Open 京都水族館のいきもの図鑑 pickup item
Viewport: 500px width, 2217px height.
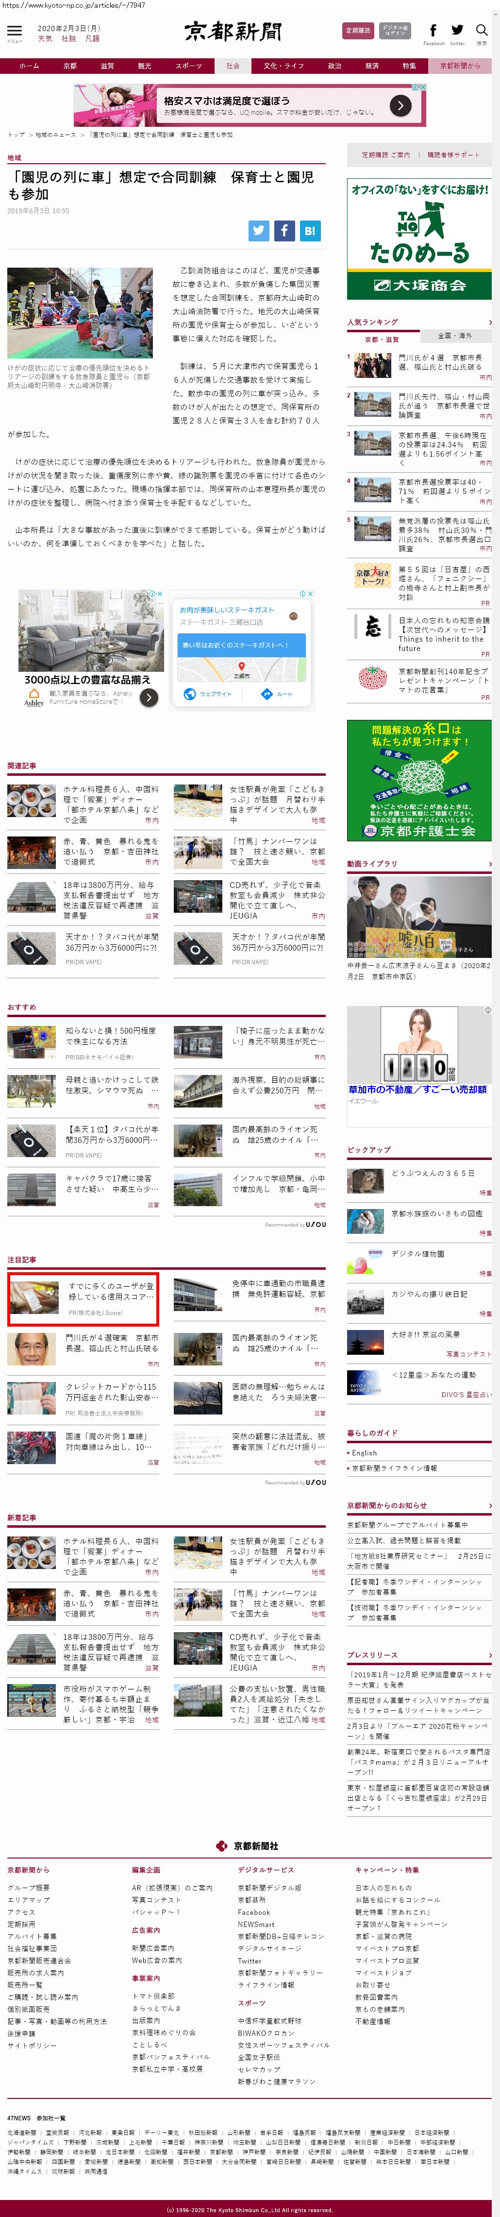(436, 1213)
